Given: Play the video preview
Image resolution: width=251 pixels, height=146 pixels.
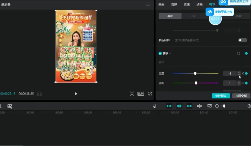Looking at the screenshot, I should (76, 94).
